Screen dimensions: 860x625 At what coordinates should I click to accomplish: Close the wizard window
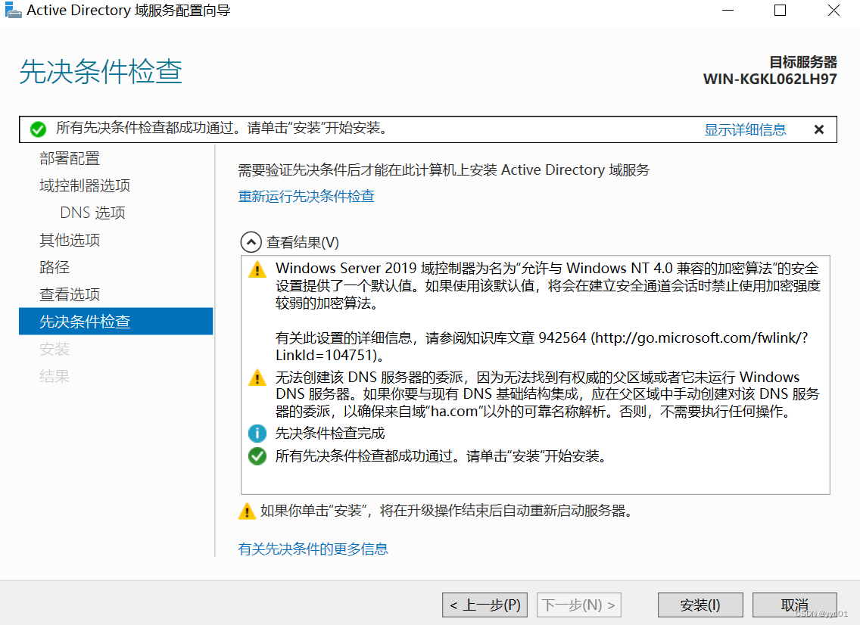834,11
